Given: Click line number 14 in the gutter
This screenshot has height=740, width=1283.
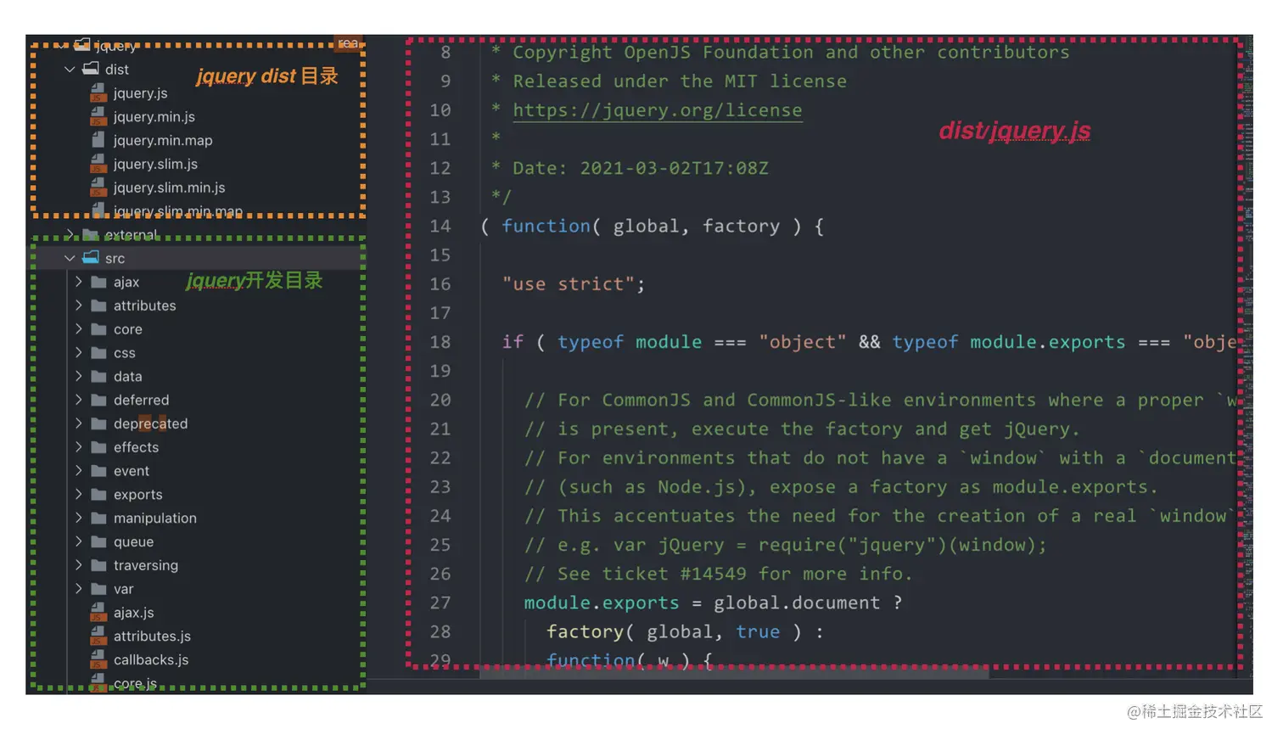Looking at the screenshot, I should tap(440, 227).
